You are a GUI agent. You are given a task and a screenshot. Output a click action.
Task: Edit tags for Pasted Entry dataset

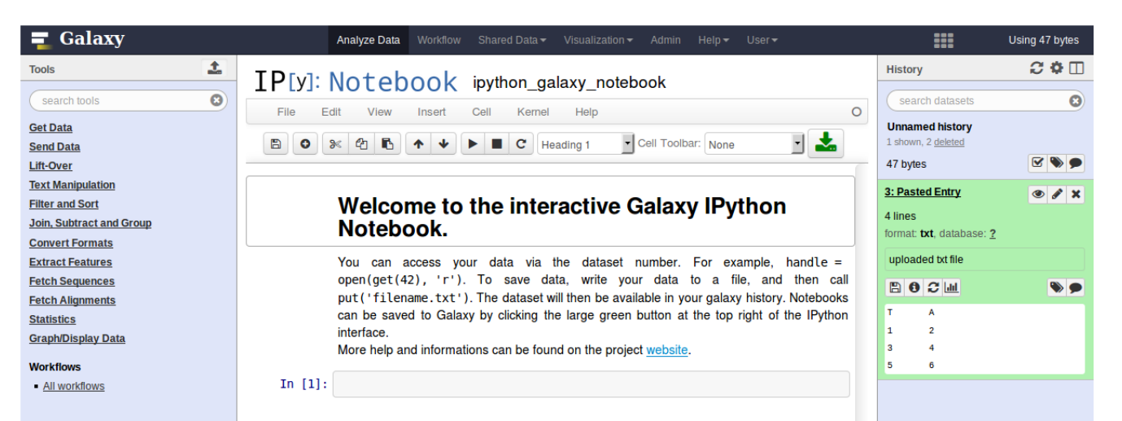(1056, 287)
